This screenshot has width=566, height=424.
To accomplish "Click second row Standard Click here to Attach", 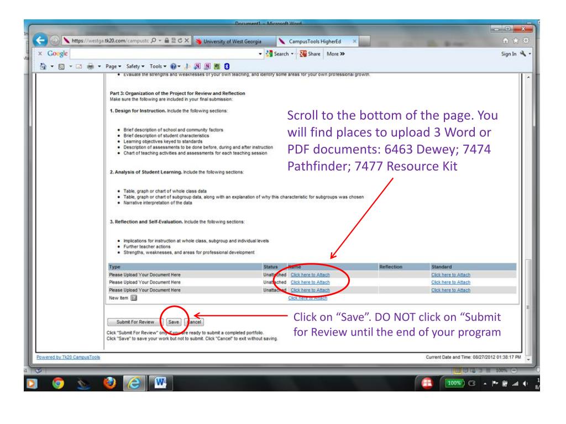I will [x=450, y=282].
